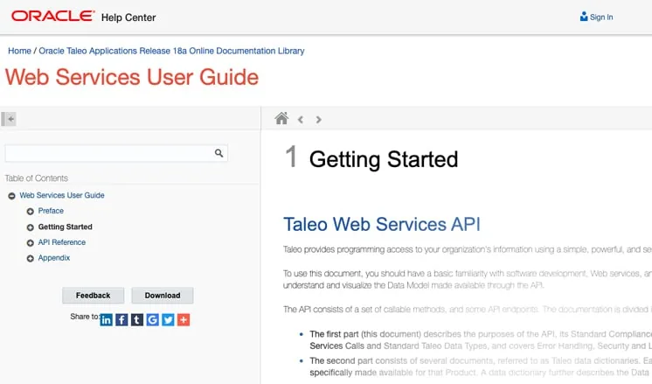Expand the Preface node

pyautogui.click(x=30, y=212)
